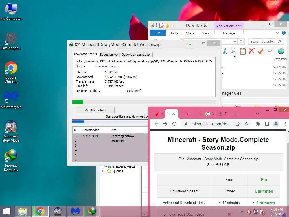Click the Hide details button
The height and width of the screenshot is (217, 289).
pos(95,110)
